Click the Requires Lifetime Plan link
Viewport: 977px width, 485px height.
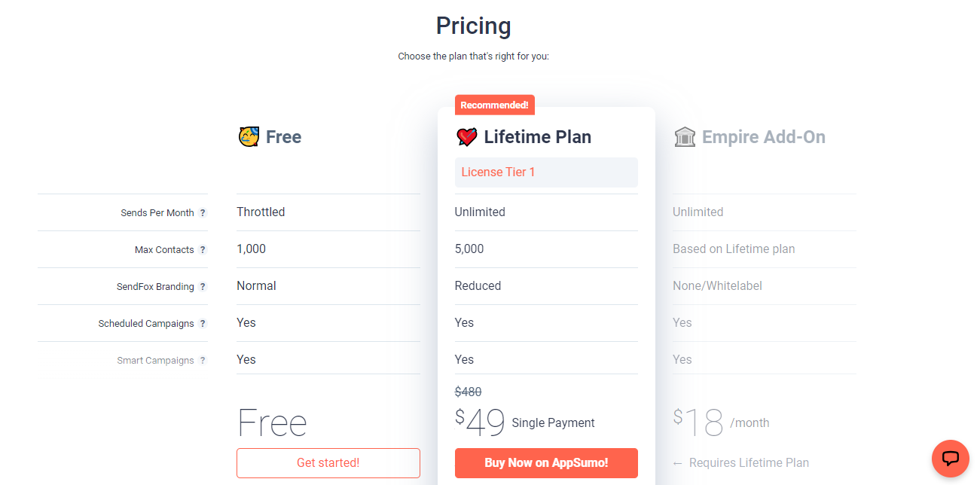pos(741,462)
